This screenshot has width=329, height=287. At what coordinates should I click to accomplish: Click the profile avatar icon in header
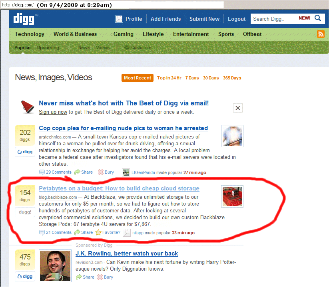119,19
